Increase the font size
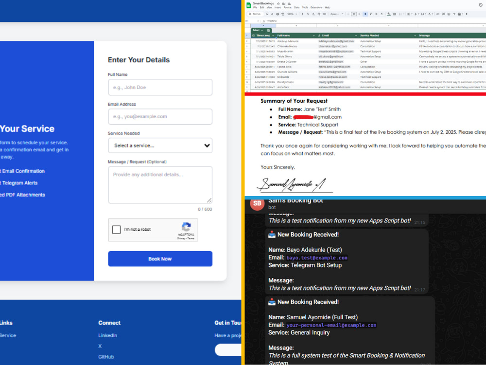Image resolution: width=486 pixels, height=365 pixels. 359,14
